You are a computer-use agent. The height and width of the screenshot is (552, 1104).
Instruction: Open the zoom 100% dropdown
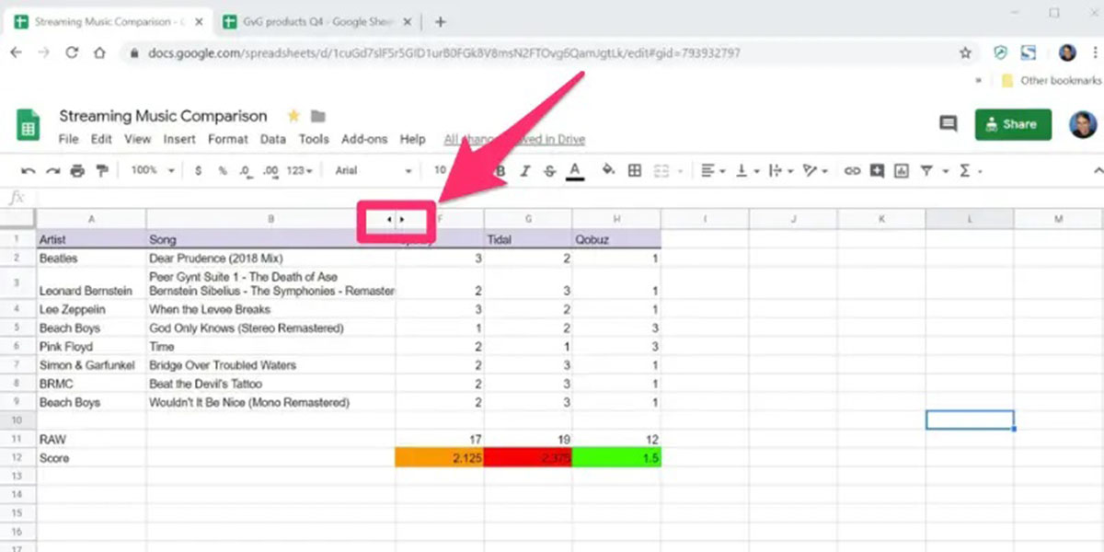pos(153,171)
